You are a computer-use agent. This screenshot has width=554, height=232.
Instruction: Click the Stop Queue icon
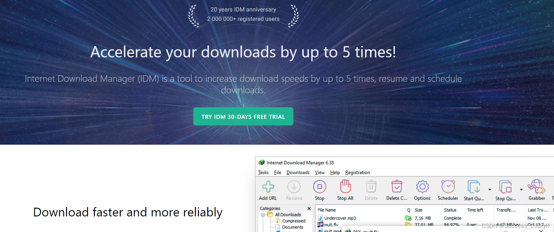tap(505, 187)
